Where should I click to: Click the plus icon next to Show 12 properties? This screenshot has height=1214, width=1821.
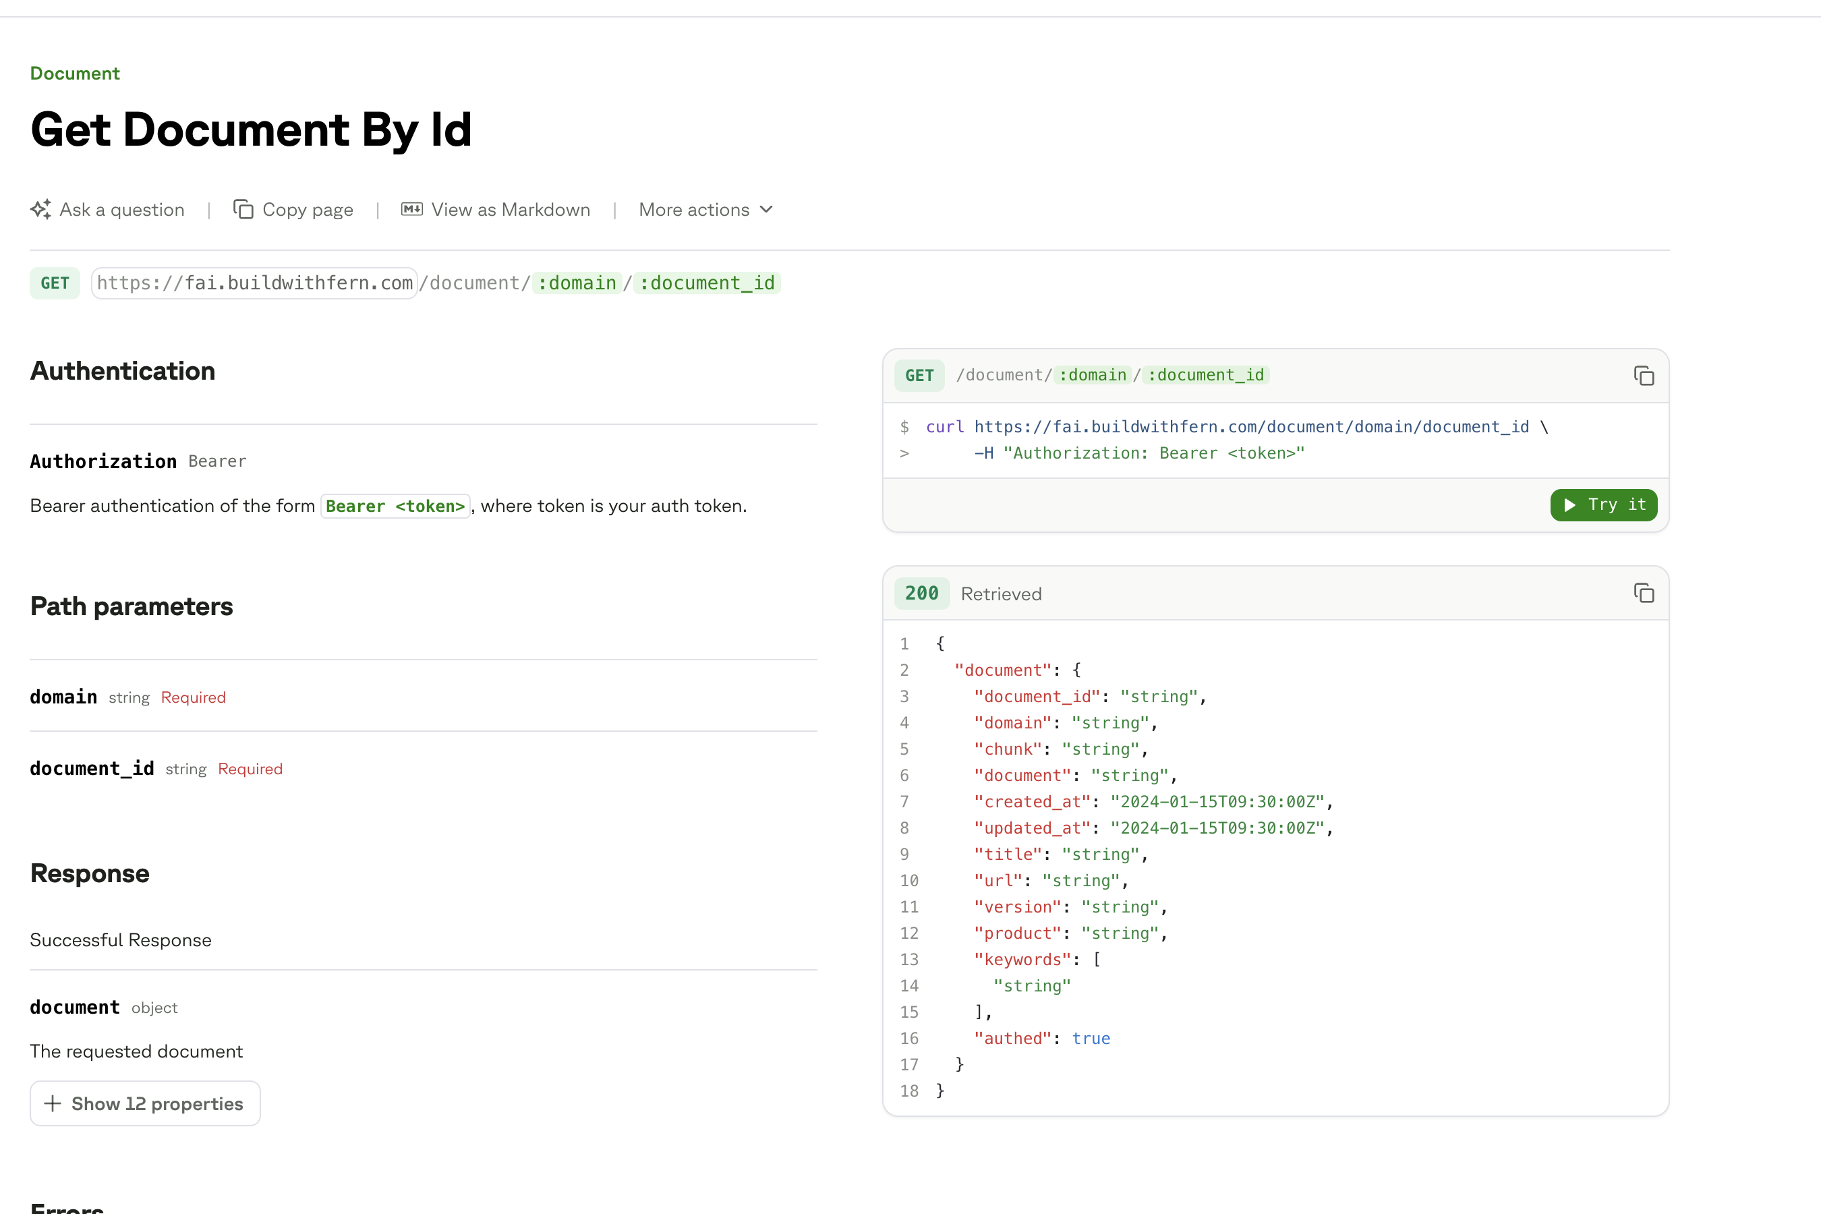pos(53,1103)
